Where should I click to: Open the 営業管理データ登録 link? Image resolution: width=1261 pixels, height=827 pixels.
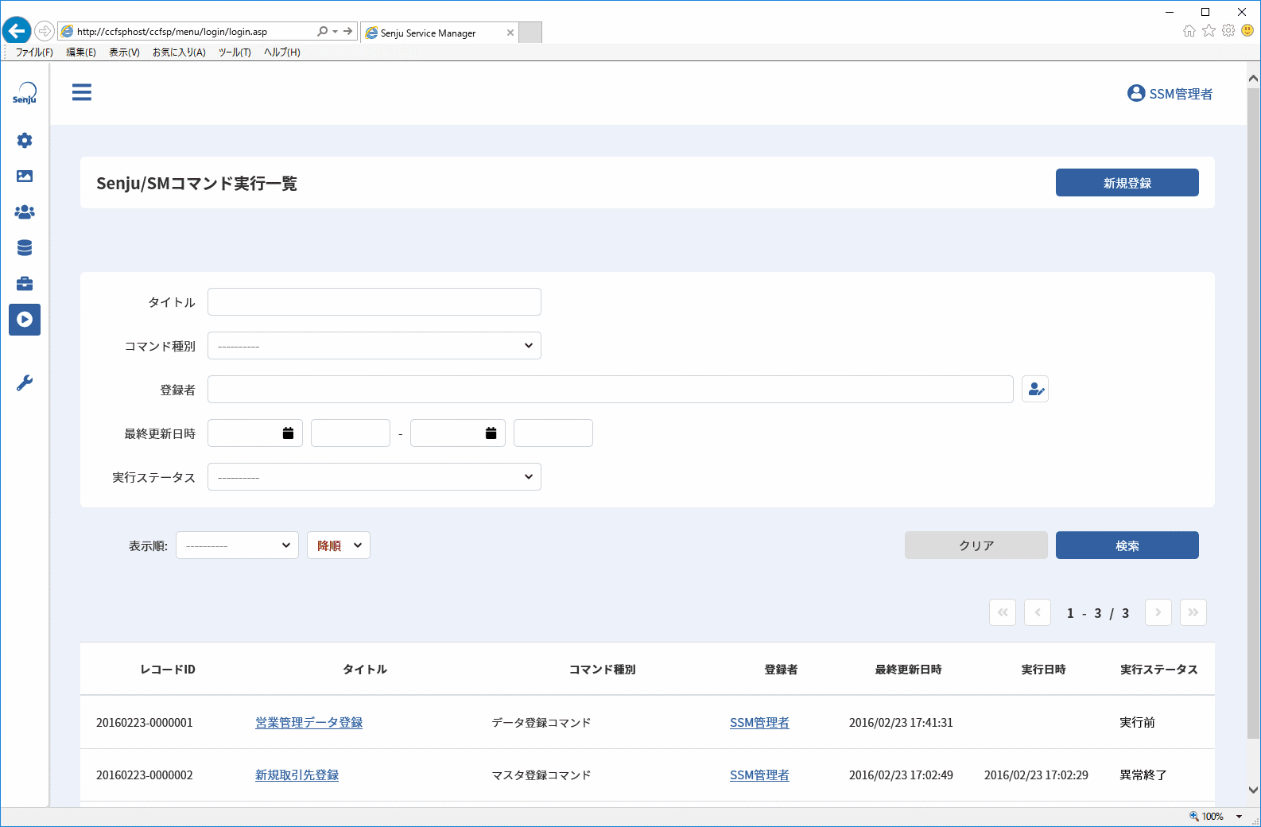(308, 723)
